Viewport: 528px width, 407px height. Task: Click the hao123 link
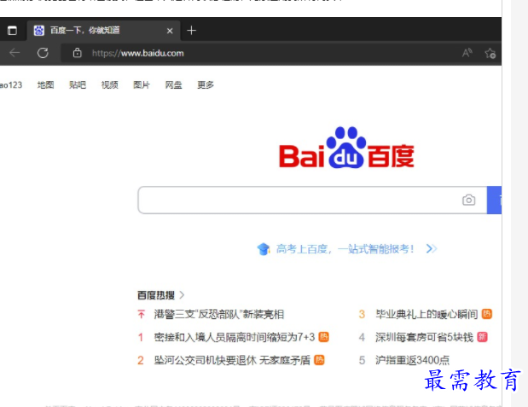pos(11,85)
